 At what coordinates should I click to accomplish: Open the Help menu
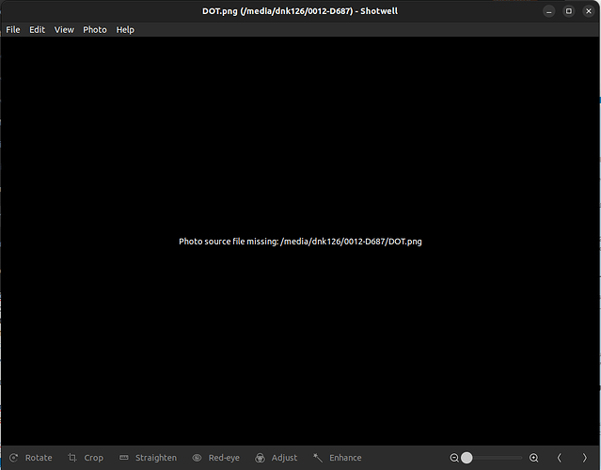tap(125, 30)
